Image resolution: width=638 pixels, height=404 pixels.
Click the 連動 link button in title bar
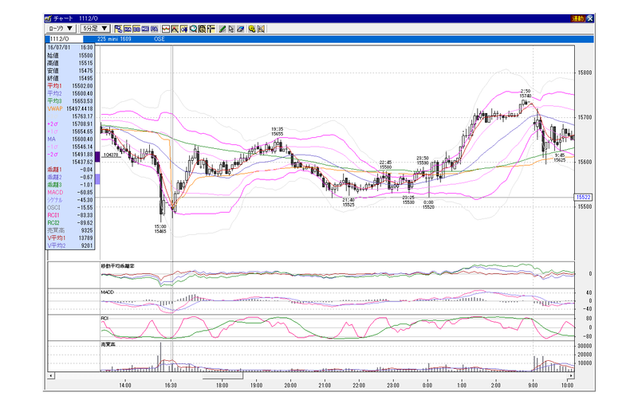pyautogui.click(x=577, y=18)
